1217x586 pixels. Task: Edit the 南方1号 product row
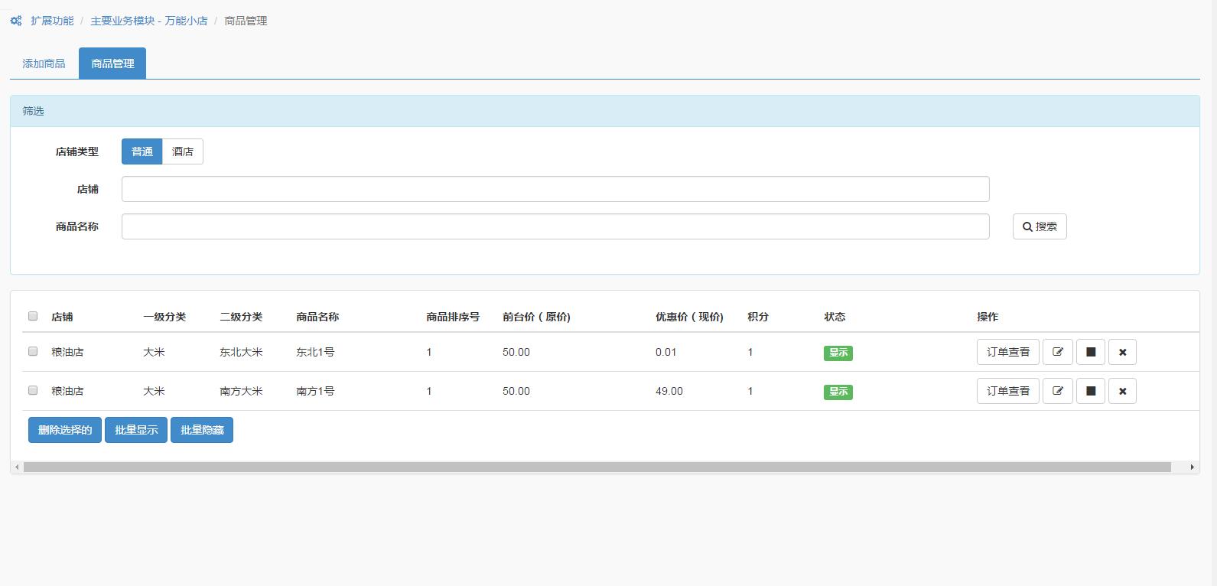(1058, 391)
